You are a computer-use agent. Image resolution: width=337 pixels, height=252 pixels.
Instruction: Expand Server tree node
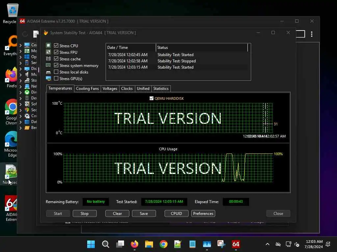(x=20, y=63)
